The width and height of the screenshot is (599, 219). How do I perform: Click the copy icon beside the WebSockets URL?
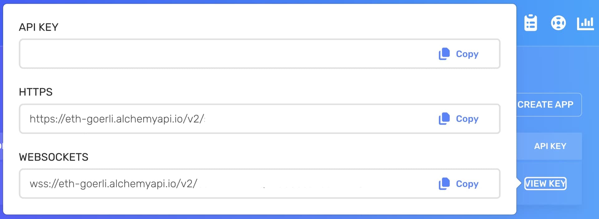click(443, 184)
